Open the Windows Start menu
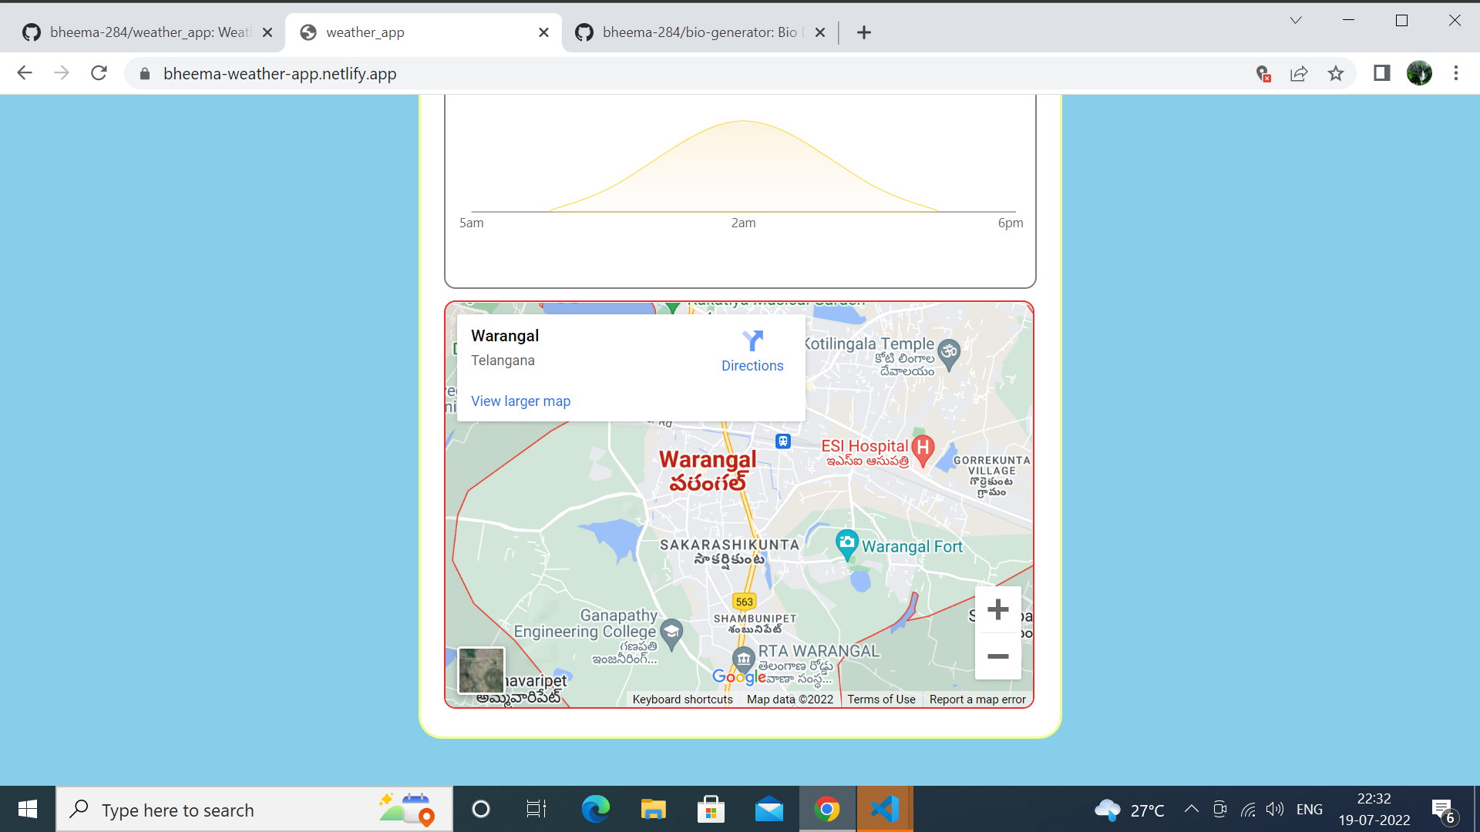Screen dimensions: 1480x832 click(28, 809)
